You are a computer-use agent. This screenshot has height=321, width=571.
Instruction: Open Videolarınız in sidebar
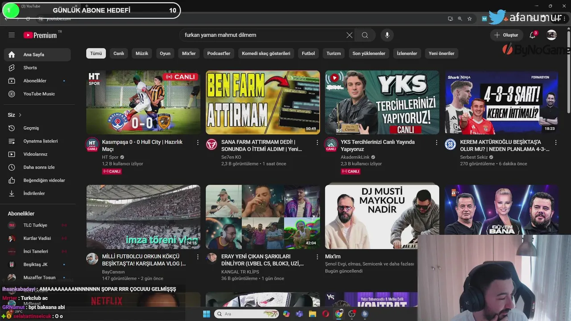(37, 154)
